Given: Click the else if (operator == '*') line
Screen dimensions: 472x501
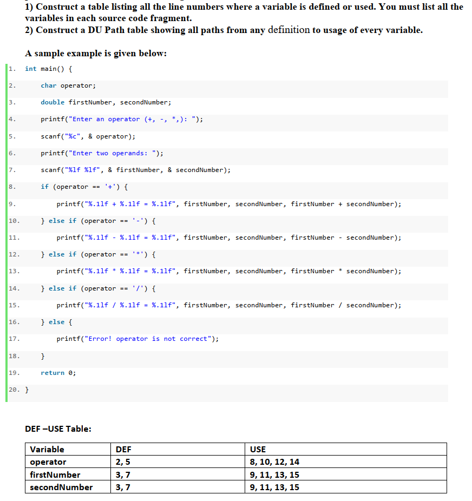Looking at the screenshot, I should (98, 255).
